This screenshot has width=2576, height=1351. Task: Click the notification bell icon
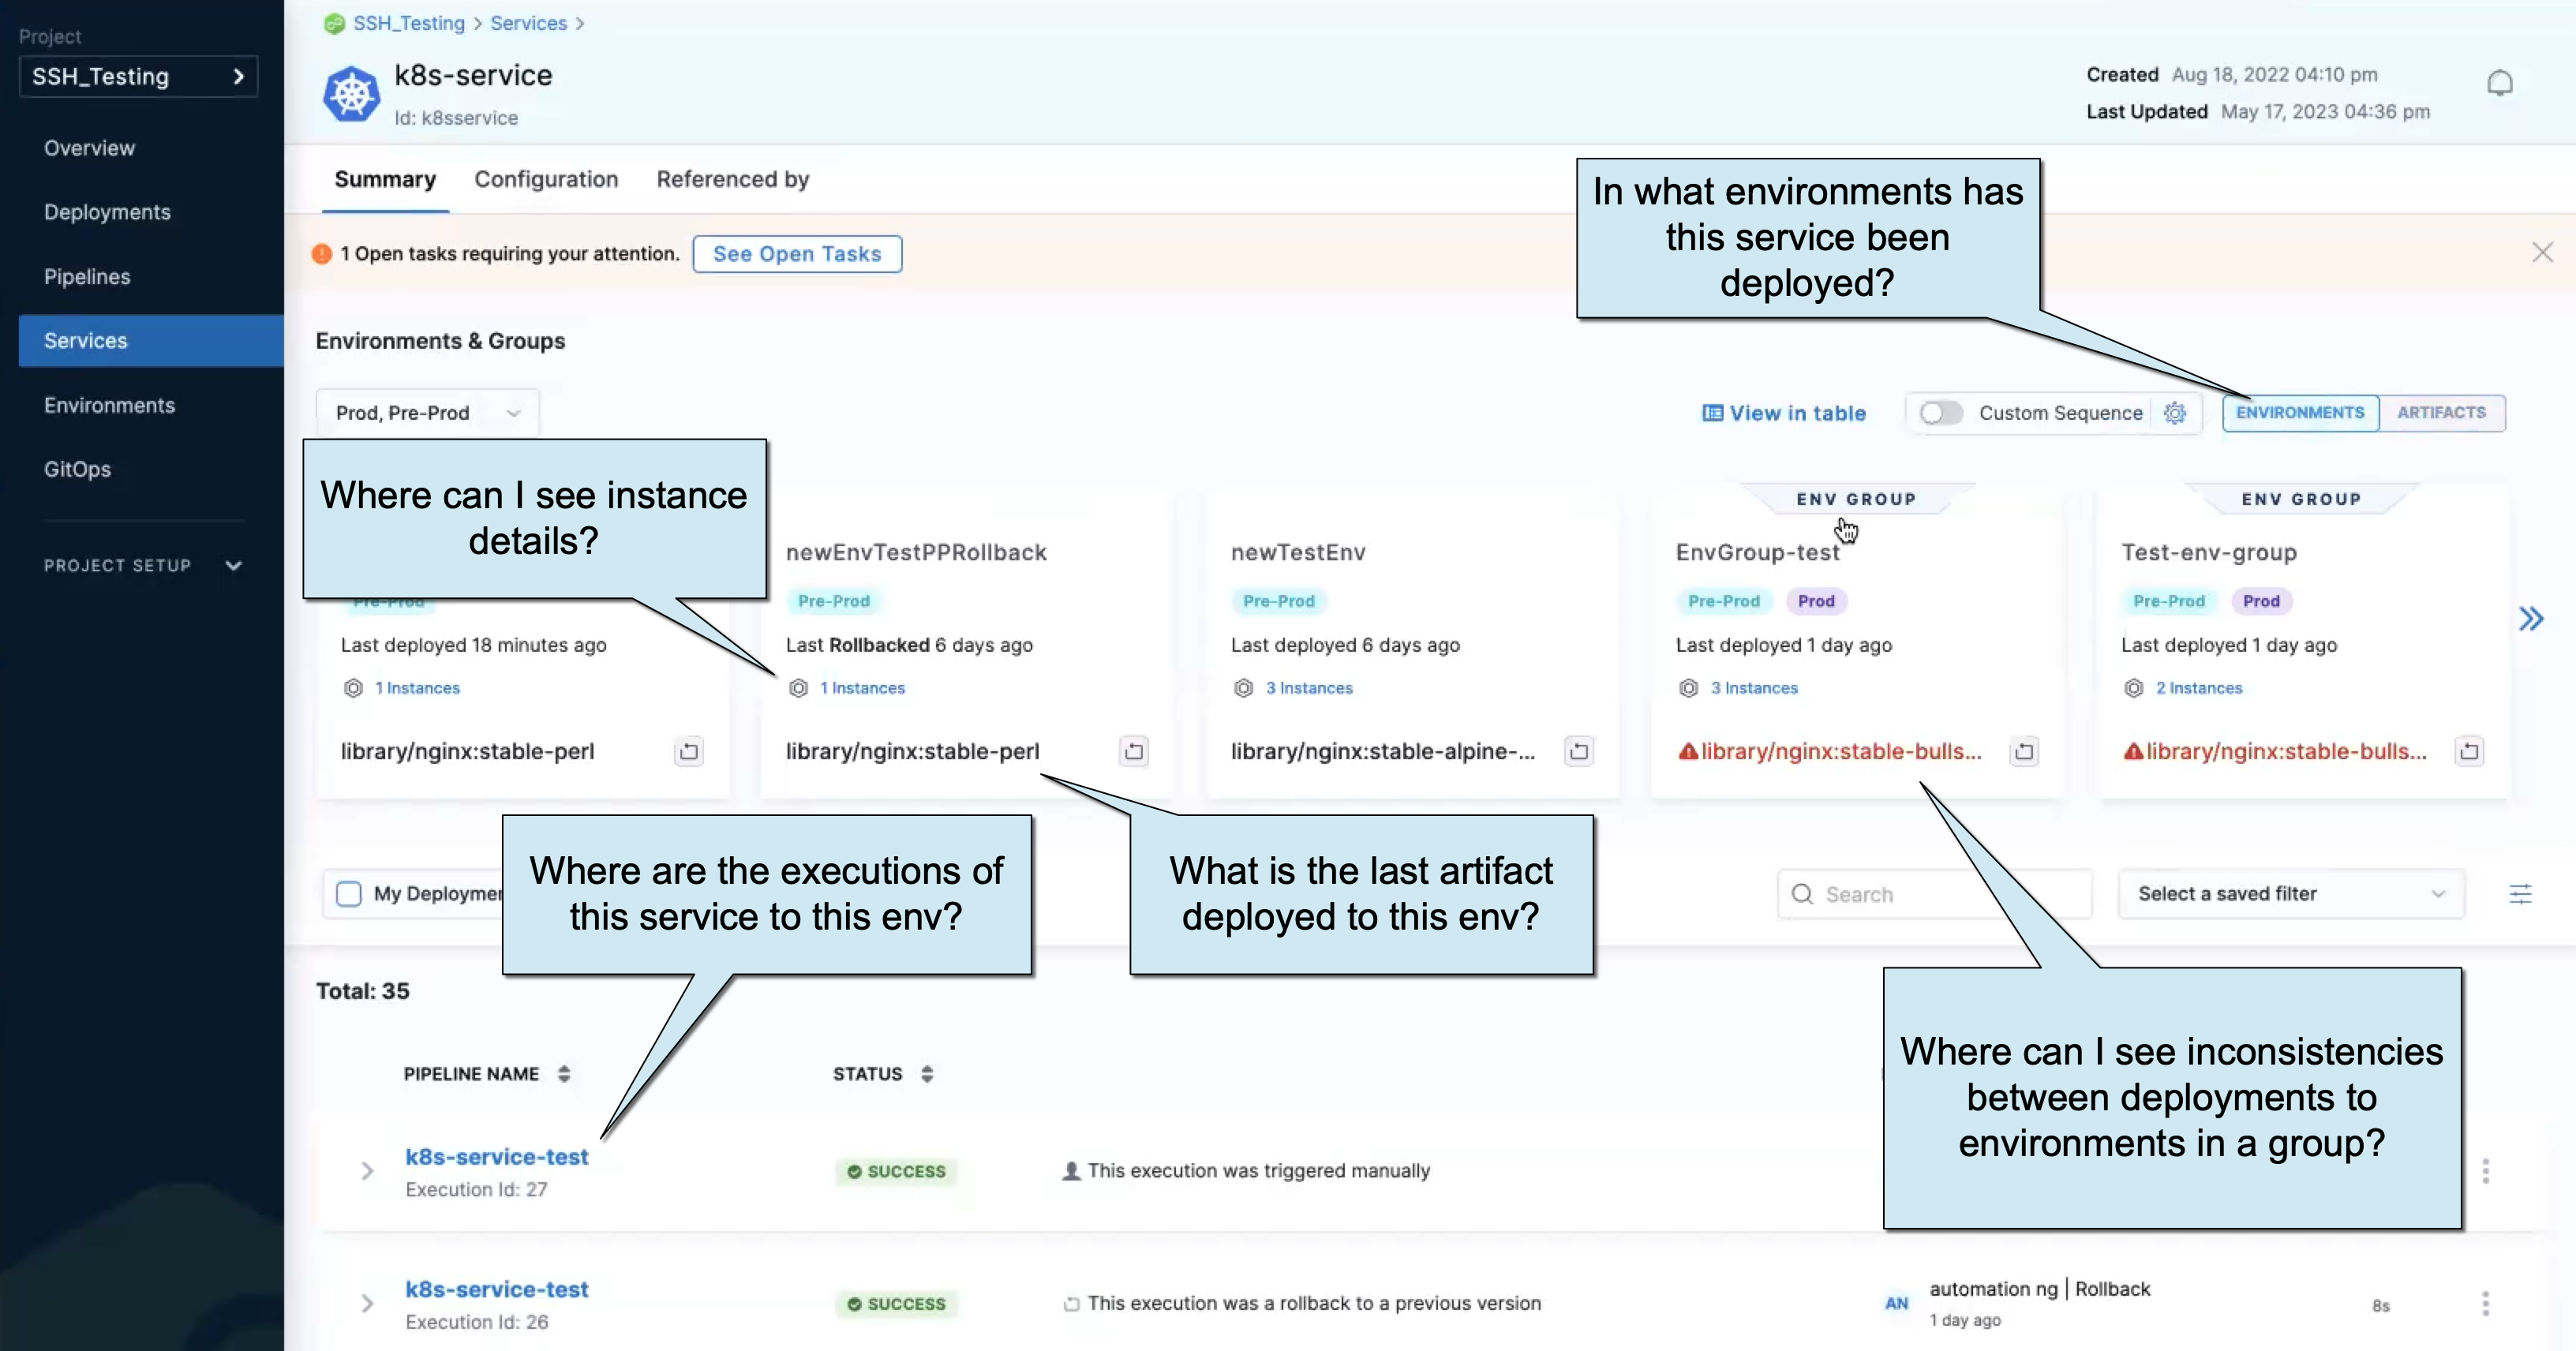[2499, 83]
